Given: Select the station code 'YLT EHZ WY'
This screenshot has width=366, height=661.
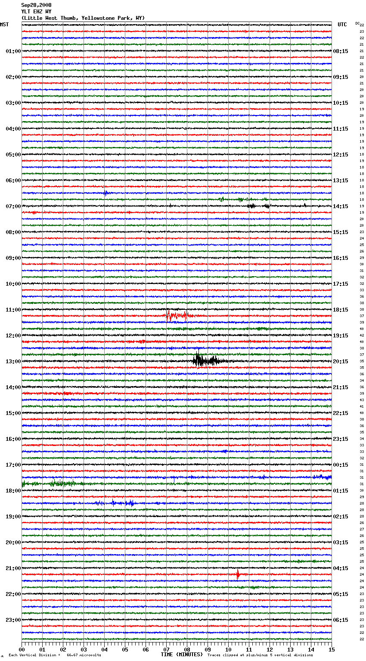Looking at the screenshot, I should pyautogui.click(x=36, y=12).
